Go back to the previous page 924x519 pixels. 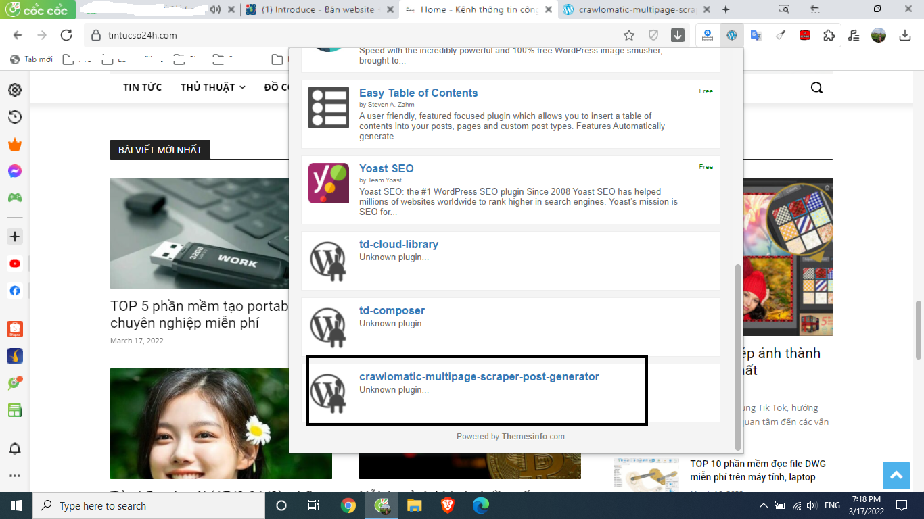click(x=18, y=35)
